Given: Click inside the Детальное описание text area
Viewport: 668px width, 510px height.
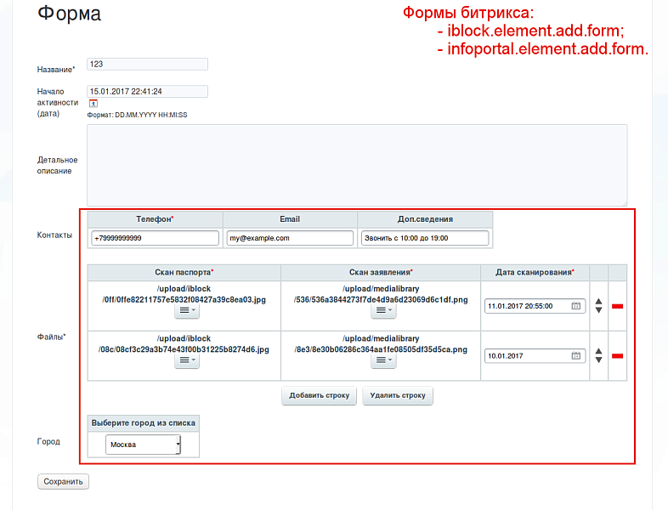Looking at the screenshot, I should [x=357, y=165].
